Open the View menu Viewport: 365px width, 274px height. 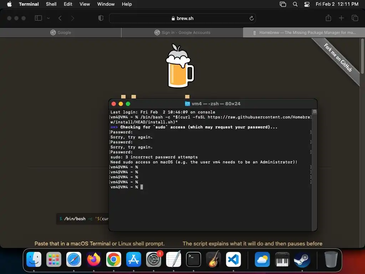pos(84,4)
